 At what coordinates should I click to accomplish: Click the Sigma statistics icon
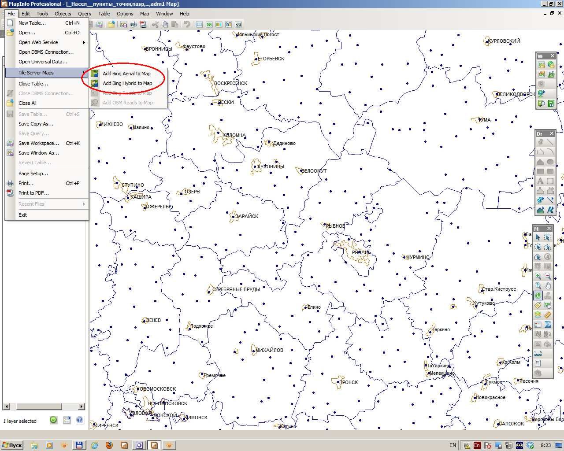click(548, 325)
